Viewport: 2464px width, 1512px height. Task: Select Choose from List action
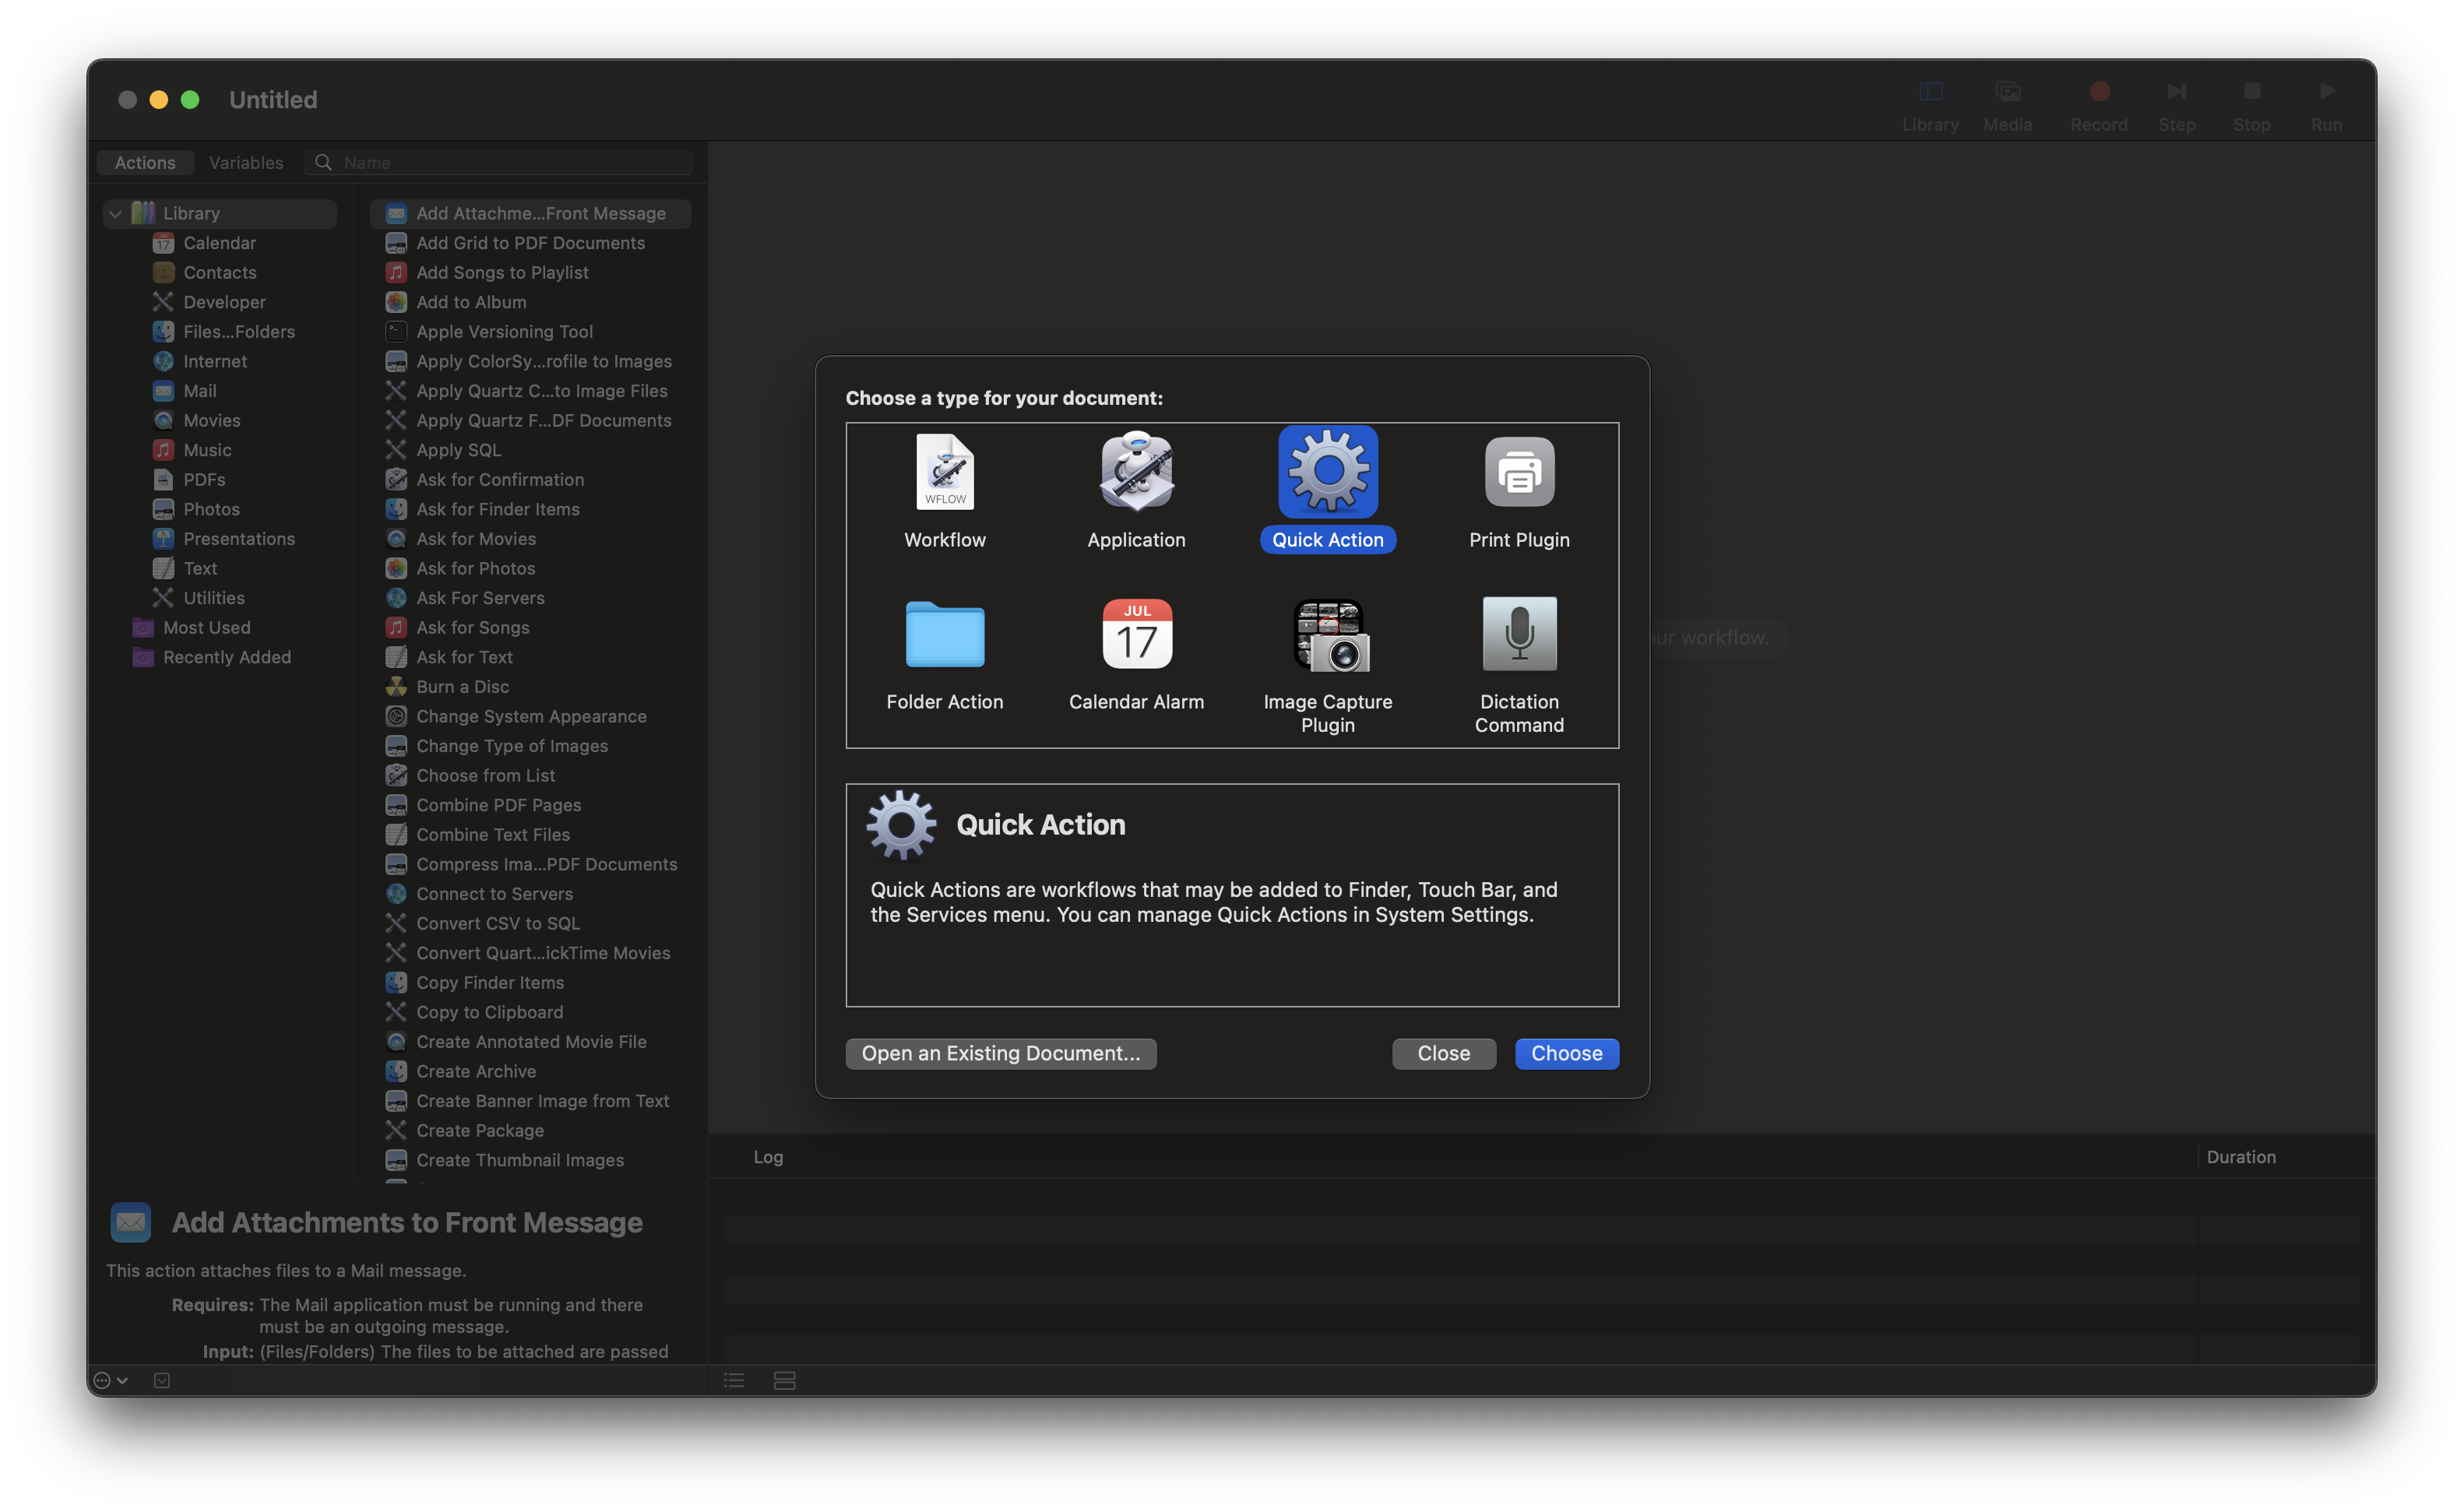tap(485, 776)
